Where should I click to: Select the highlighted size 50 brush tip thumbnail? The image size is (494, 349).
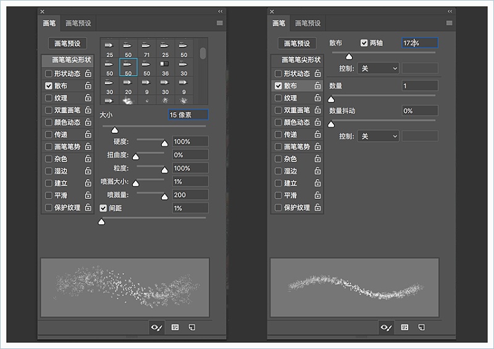128,68
